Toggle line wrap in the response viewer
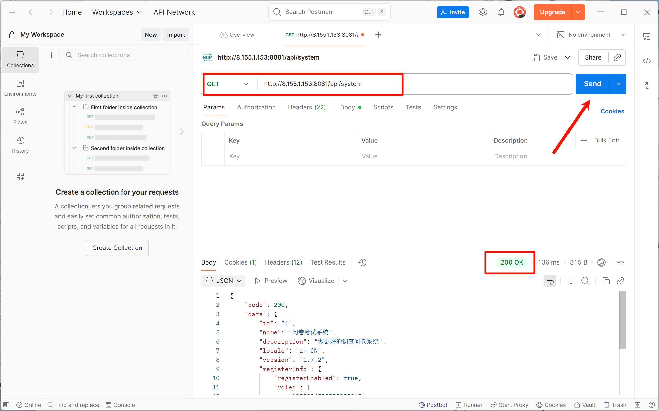This screenshot has width=659, height=411. (550, 281)
